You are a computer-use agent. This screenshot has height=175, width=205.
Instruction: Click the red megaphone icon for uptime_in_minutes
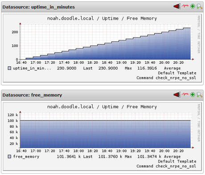[x=177, y=6]
